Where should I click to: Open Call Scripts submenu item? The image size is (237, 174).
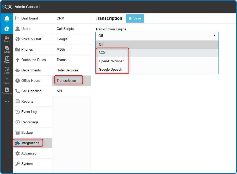(72, 29)
